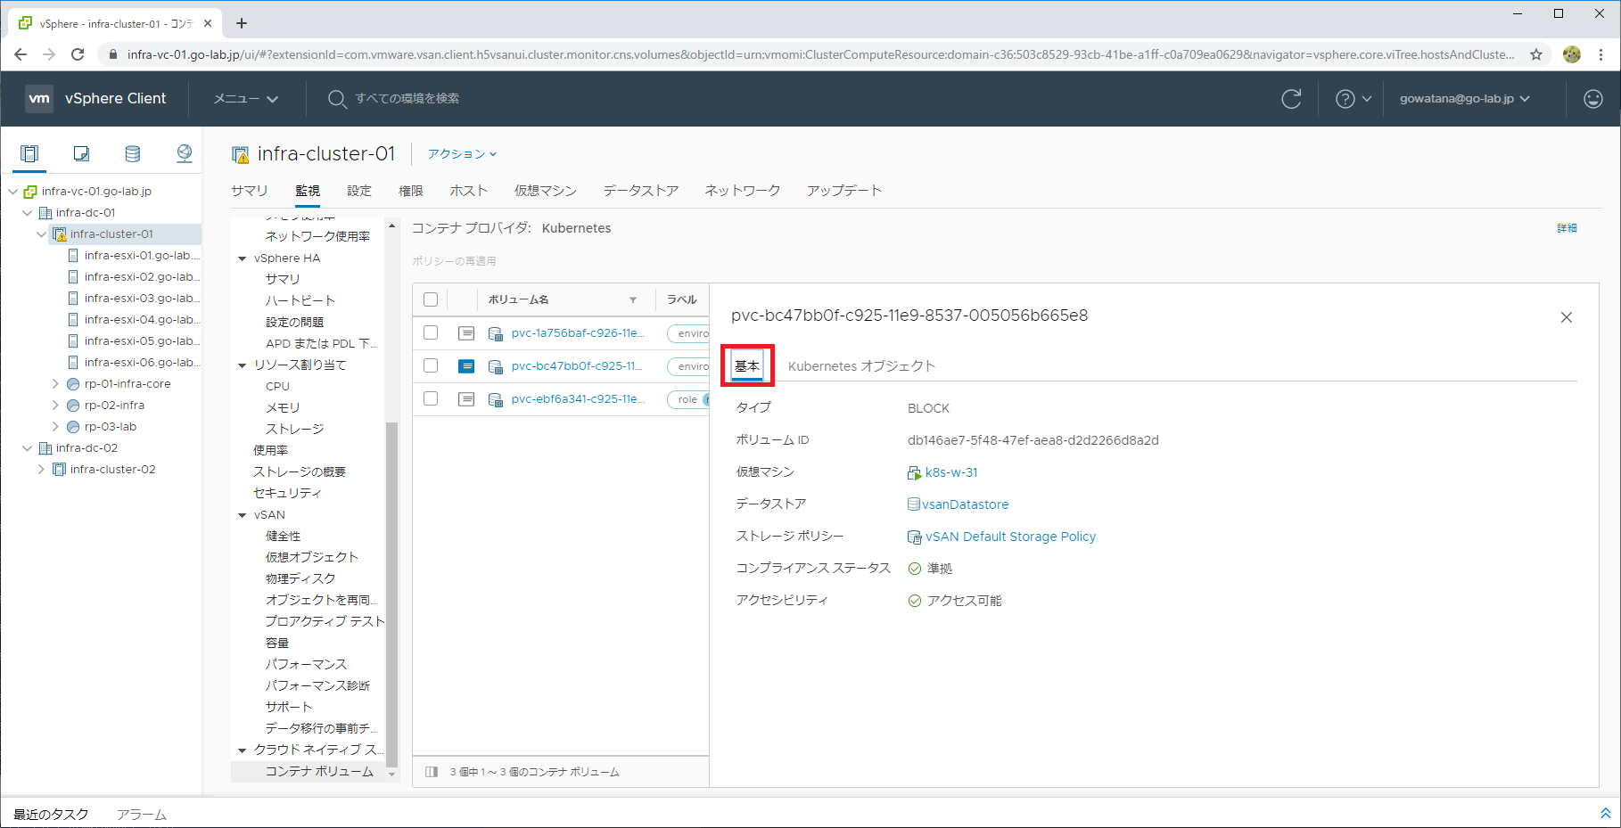Open the アクション dropdown
Screen dimensions: 1621x828
click(462, 154)
